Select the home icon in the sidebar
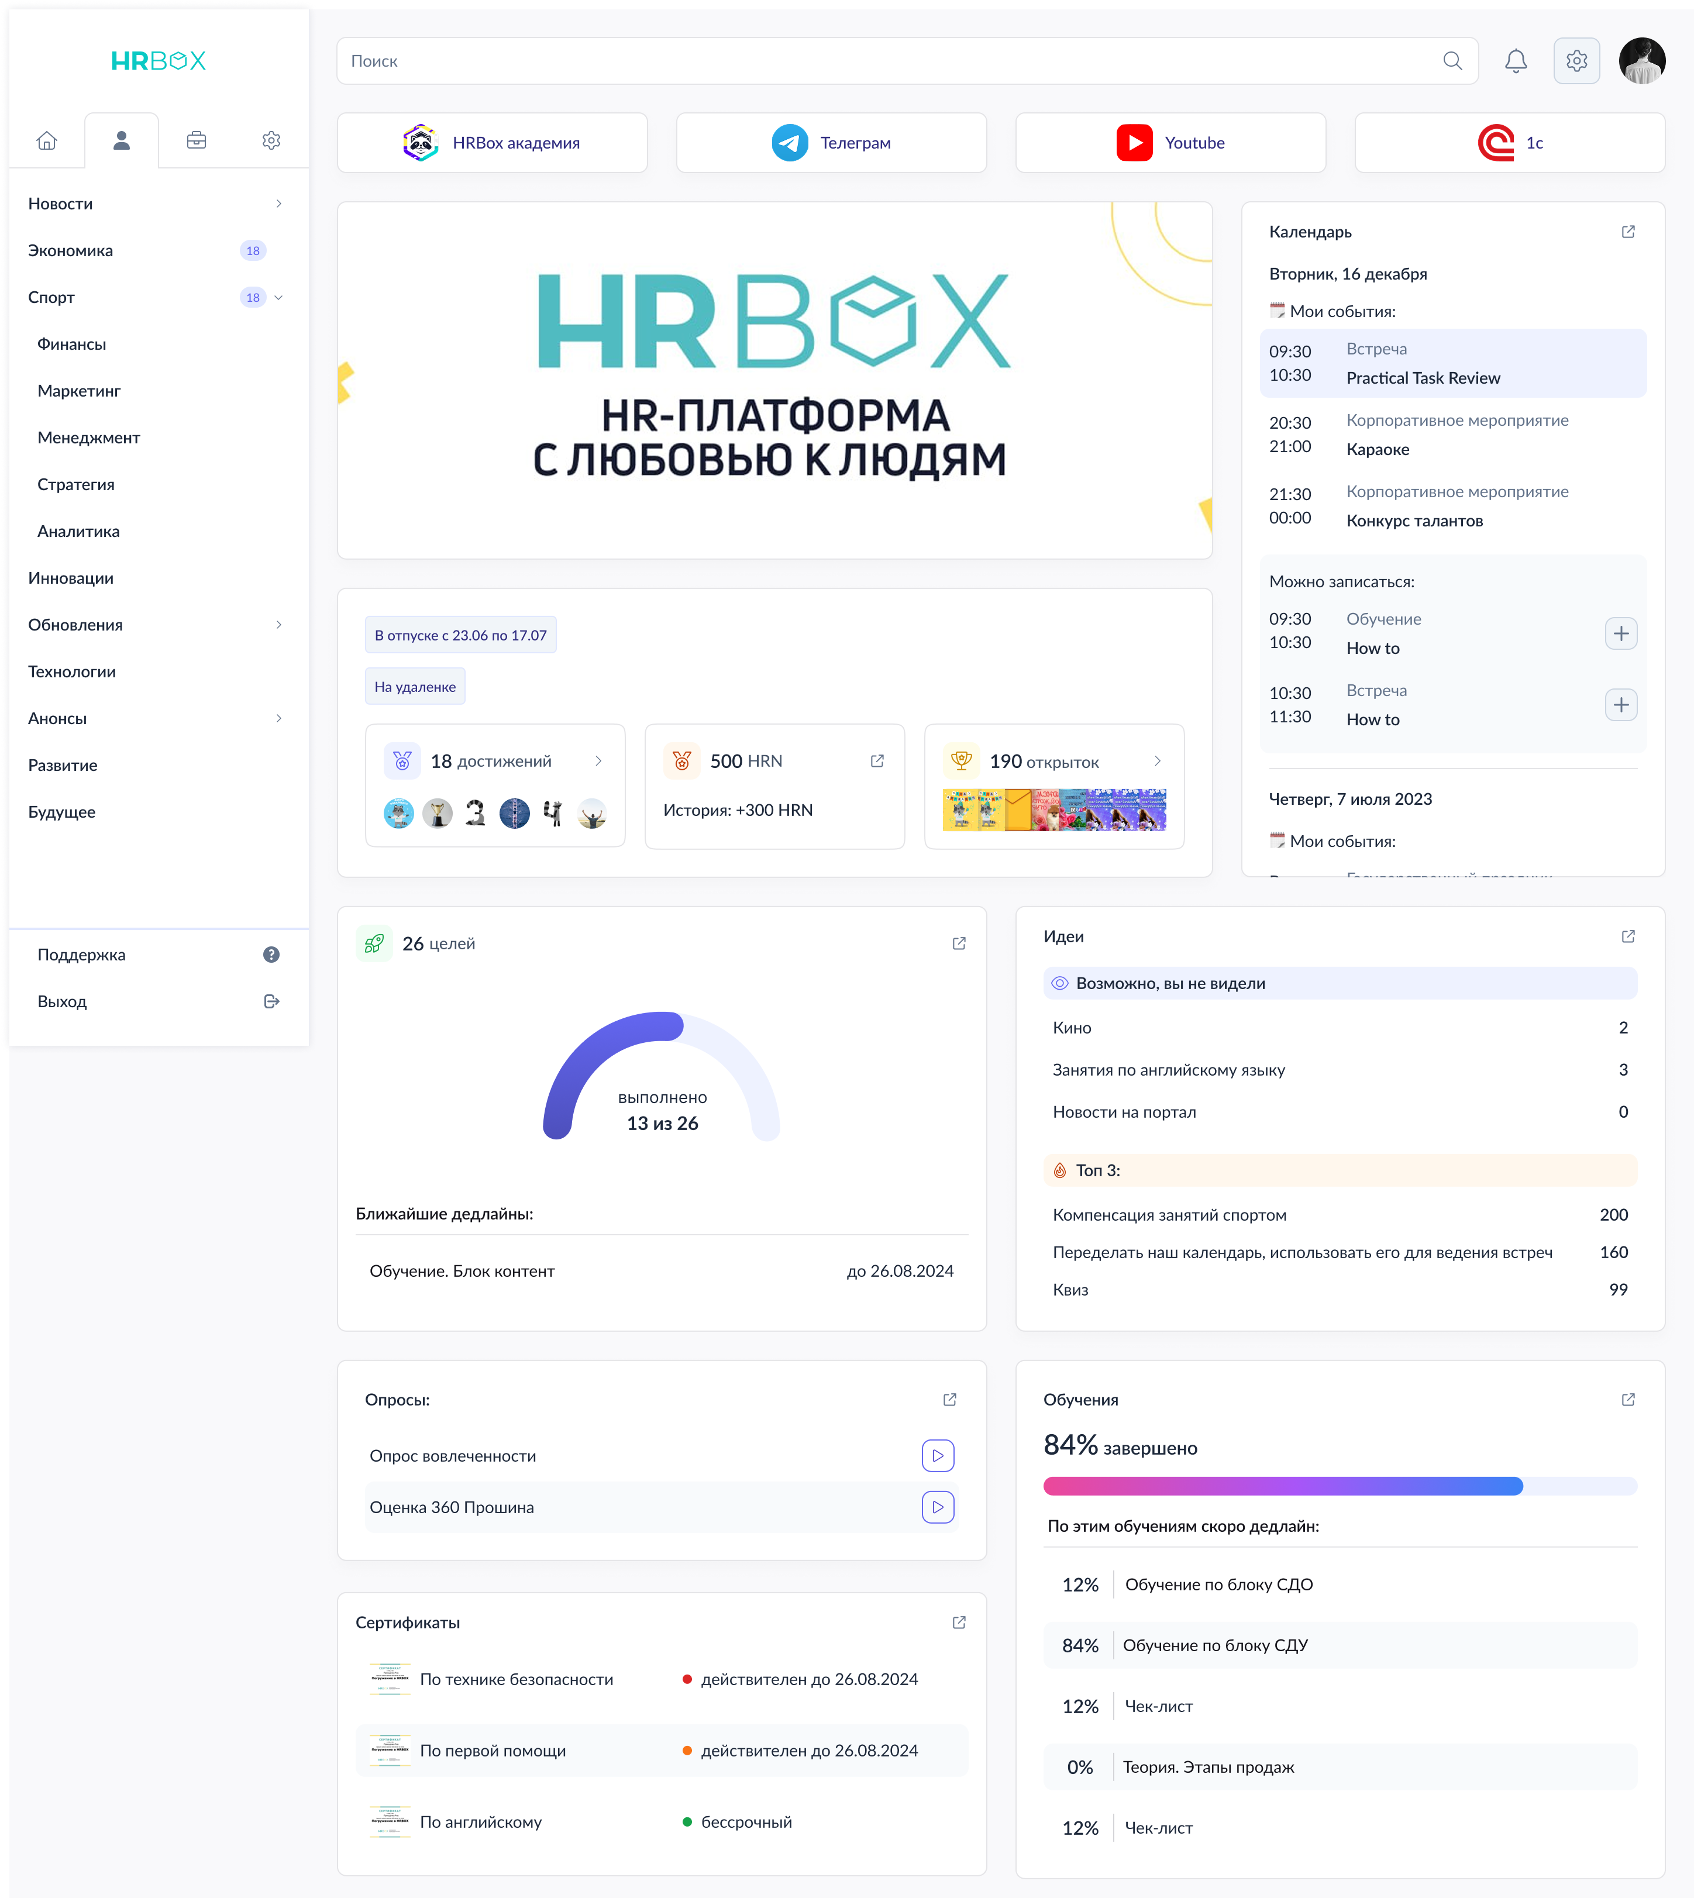Image resolution: width=1694 pixels, height=1898 pixels. click(47, 140)
